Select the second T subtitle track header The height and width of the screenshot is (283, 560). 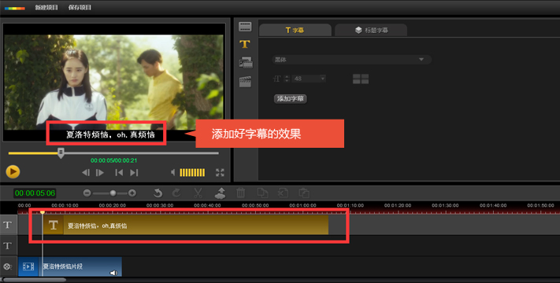coord(8,245)
